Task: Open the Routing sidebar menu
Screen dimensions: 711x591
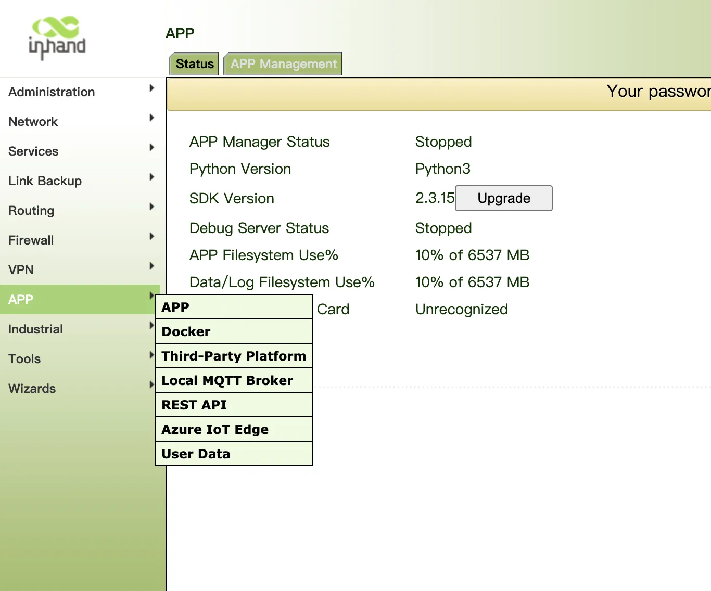Action: click(x=80, y=211)
